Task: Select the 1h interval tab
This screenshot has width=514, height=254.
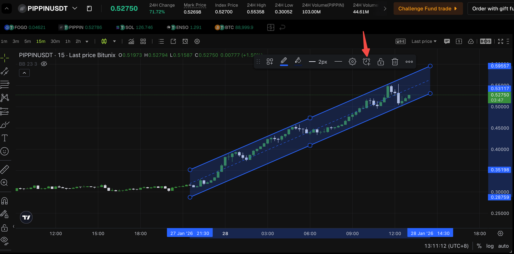Action: [67, 41]
